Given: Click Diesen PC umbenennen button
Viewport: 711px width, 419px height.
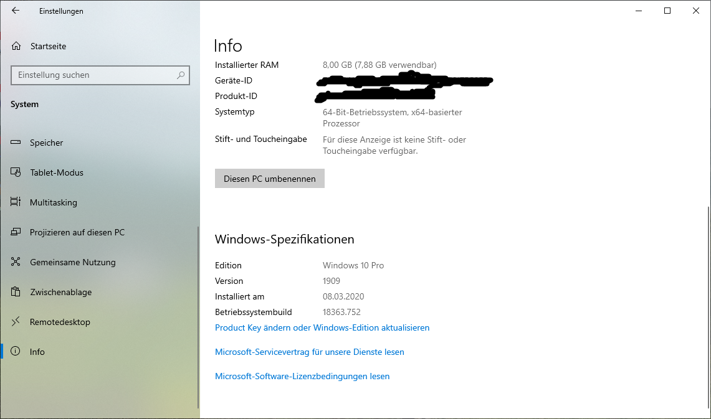Looking at the screenshot, I should 270,179.
